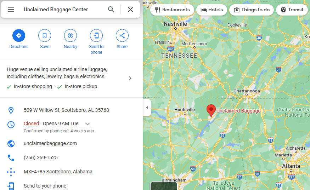
Task: Select the Transit chip
Action: pyautogui.click(x=293, y=10)
